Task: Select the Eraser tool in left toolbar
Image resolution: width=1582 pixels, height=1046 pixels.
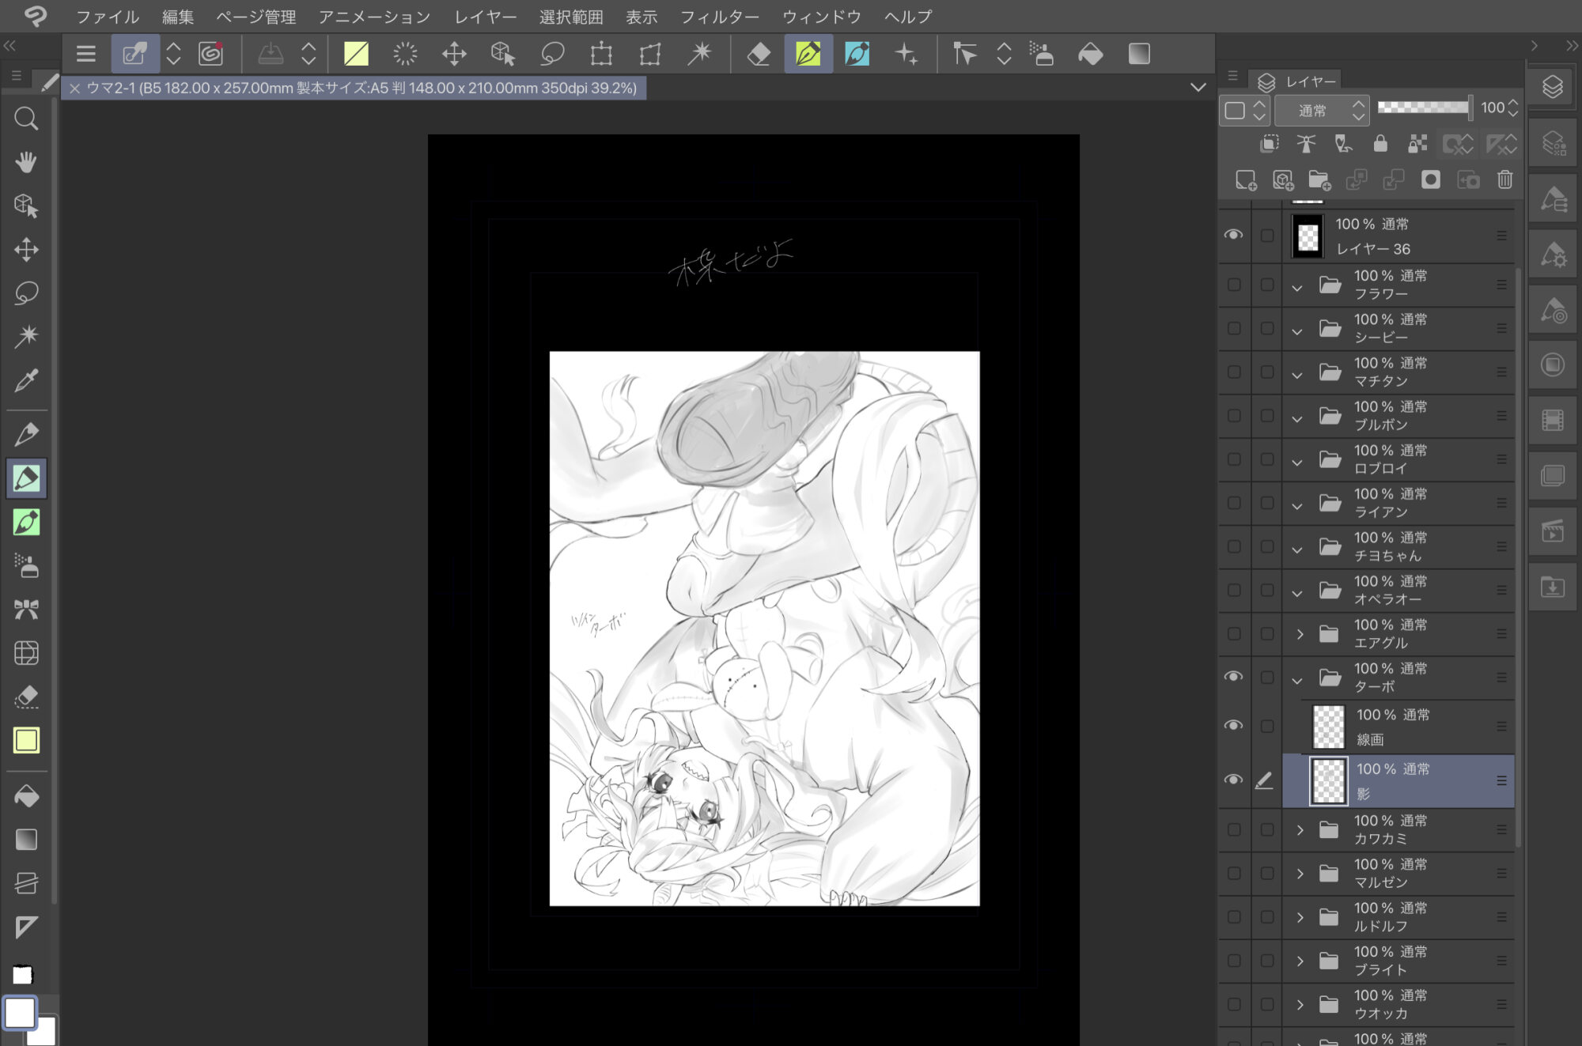Action: tap(26, 697)
